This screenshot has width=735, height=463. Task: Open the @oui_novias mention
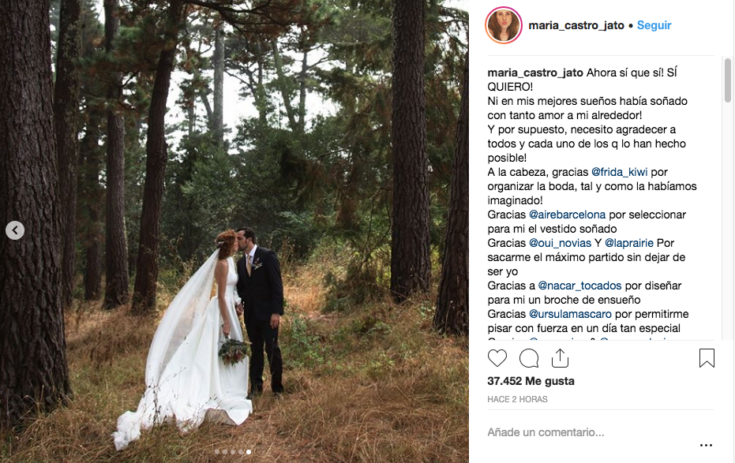(x=561, y=243)
